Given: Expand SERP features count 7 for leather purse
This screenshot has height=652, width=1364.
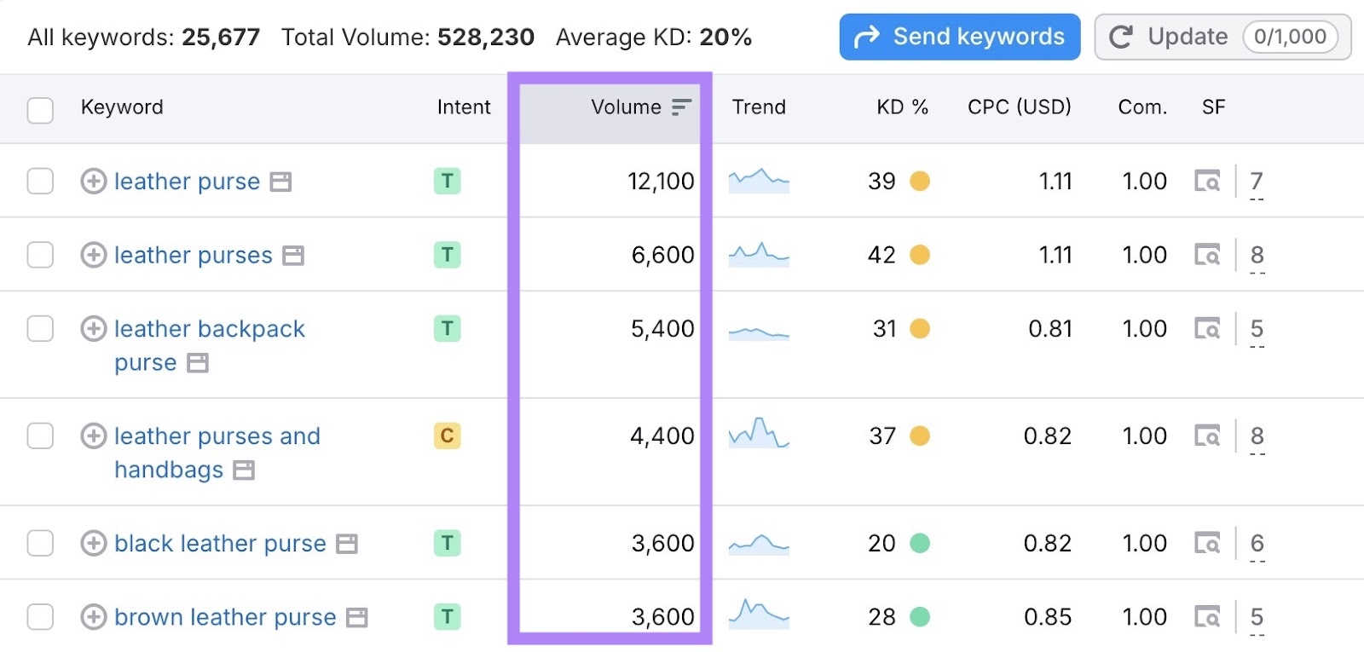Looking at the screenshot, I should coord(1256,182).
